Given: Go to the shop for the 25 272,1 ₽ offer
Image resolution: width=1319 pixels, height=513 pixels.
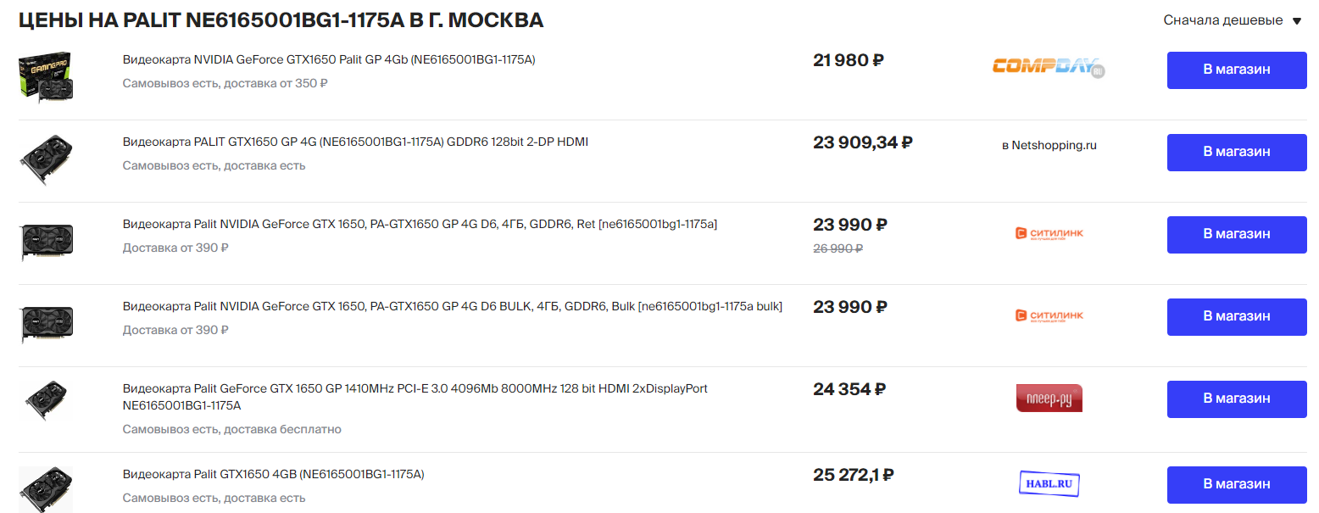Looking at the screenshot, I should (1236, 484).
